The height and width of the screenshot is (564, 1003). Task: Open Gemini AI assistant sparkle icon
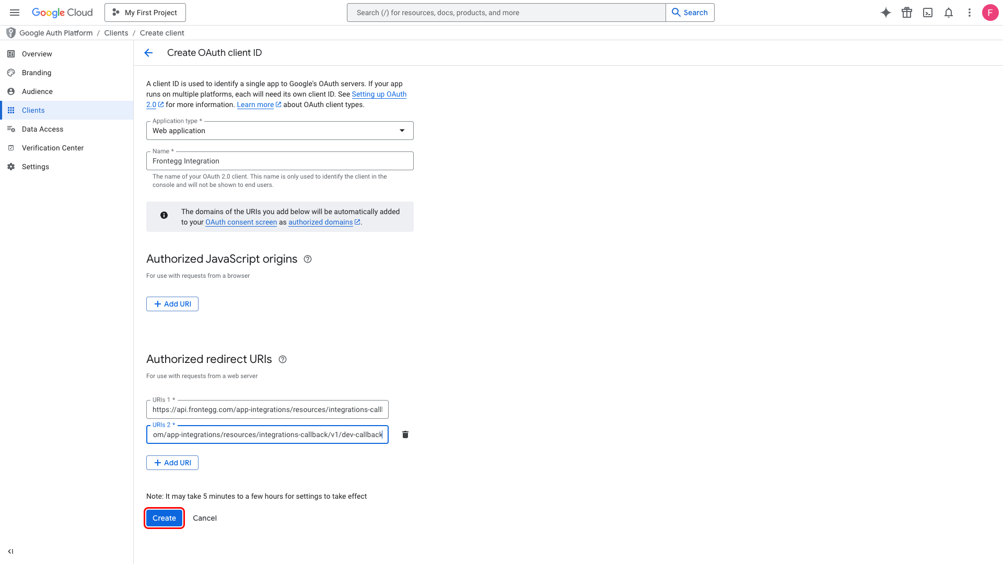(886, 13)
